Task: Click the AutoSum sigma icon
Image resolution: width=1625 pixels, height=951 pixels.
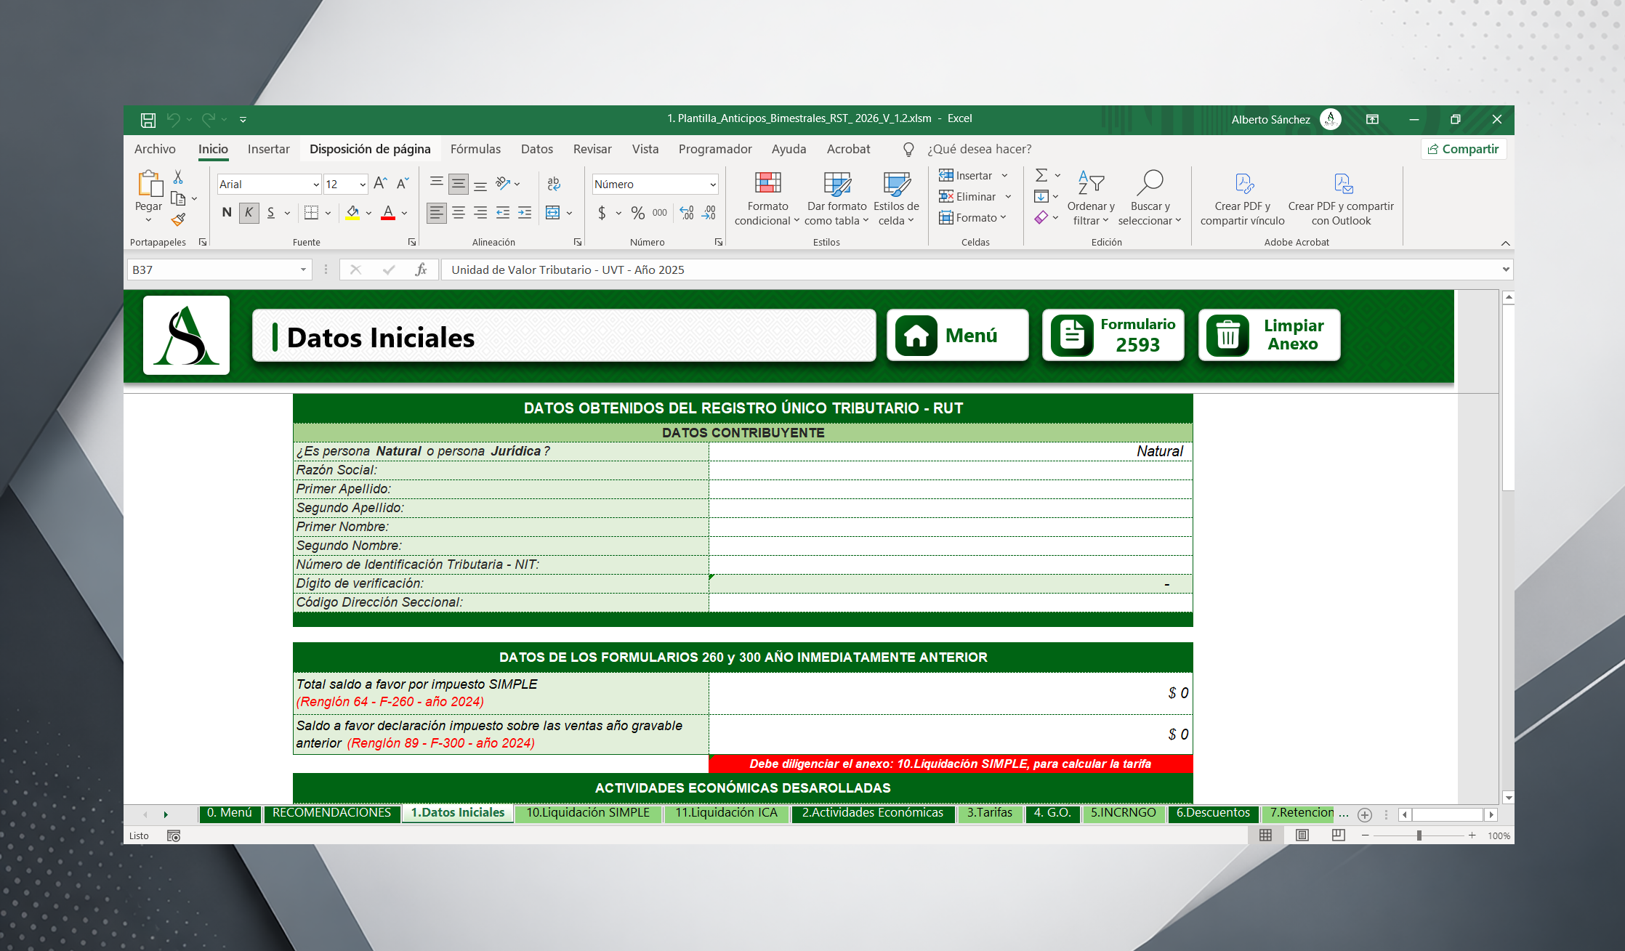Action: [x=1041, y=175]
